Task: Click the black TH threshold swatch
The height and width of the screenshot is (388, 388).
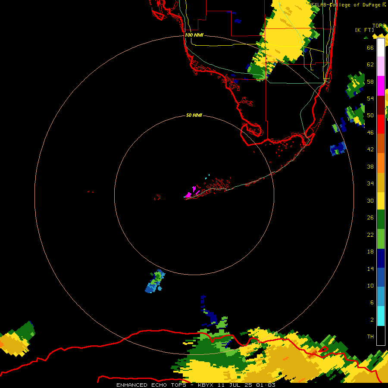Action: pos(381,335)
